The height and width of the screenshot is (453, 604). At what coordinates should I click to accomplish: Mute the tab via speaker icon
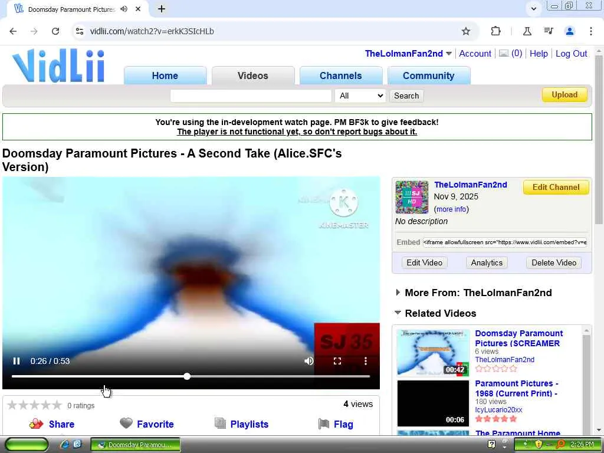[x=124, y=9]
